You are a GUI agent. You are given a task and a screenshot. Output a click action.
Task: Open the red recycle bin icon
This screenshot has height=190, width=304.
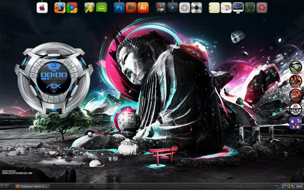point(262,8)
